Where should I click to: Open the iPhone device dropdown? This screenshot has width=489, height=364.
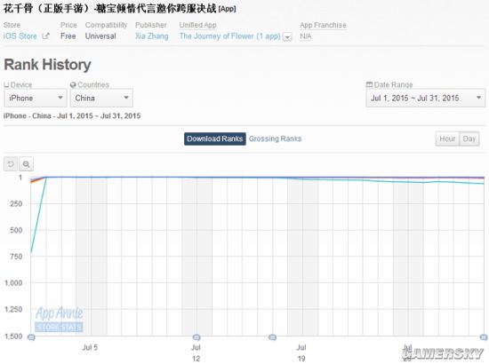[36, 98]
